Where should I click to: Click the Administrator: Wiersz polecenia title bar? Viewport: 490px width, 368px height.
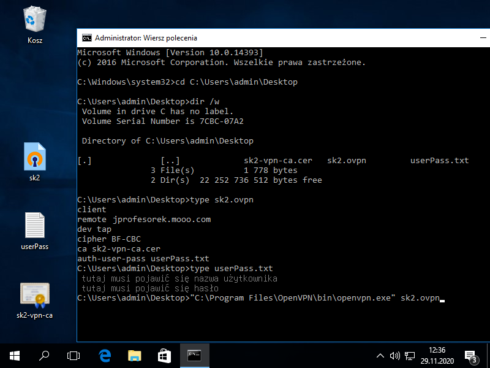(x=245, y=38)
